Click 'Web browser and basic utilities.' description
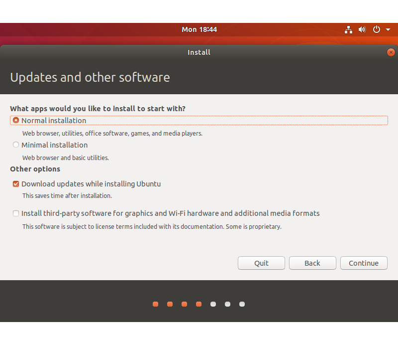This screenshot has width=398, height=339. pos(66,158)
